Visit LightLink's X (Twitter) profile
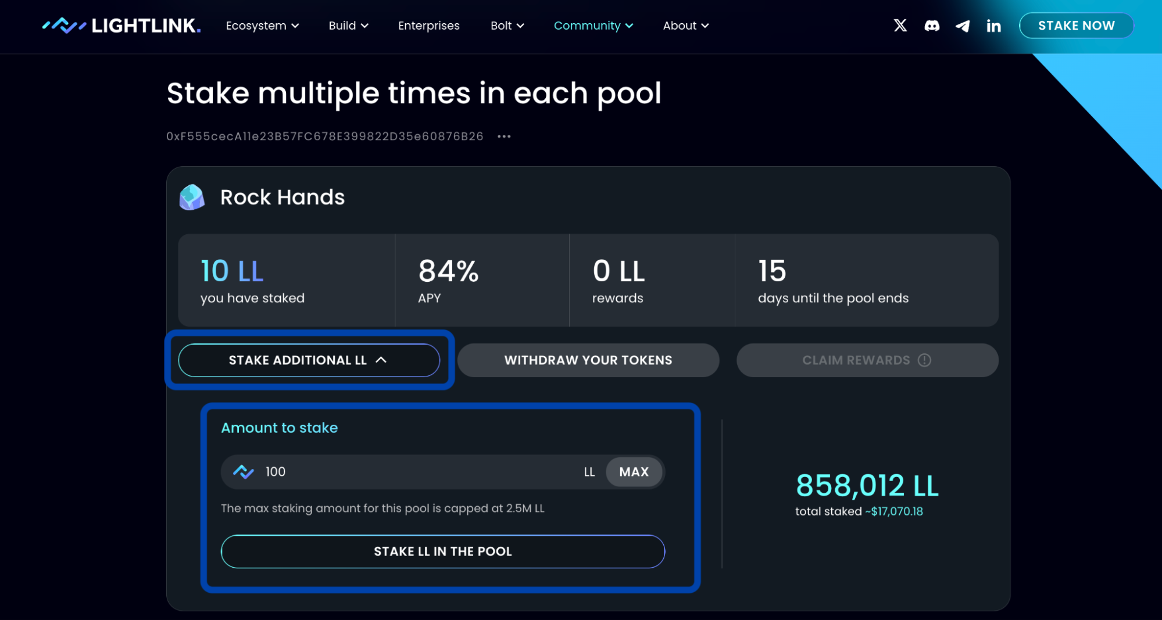The width and height of the screenshot is (1162, 620). click(x=900, y=26)
